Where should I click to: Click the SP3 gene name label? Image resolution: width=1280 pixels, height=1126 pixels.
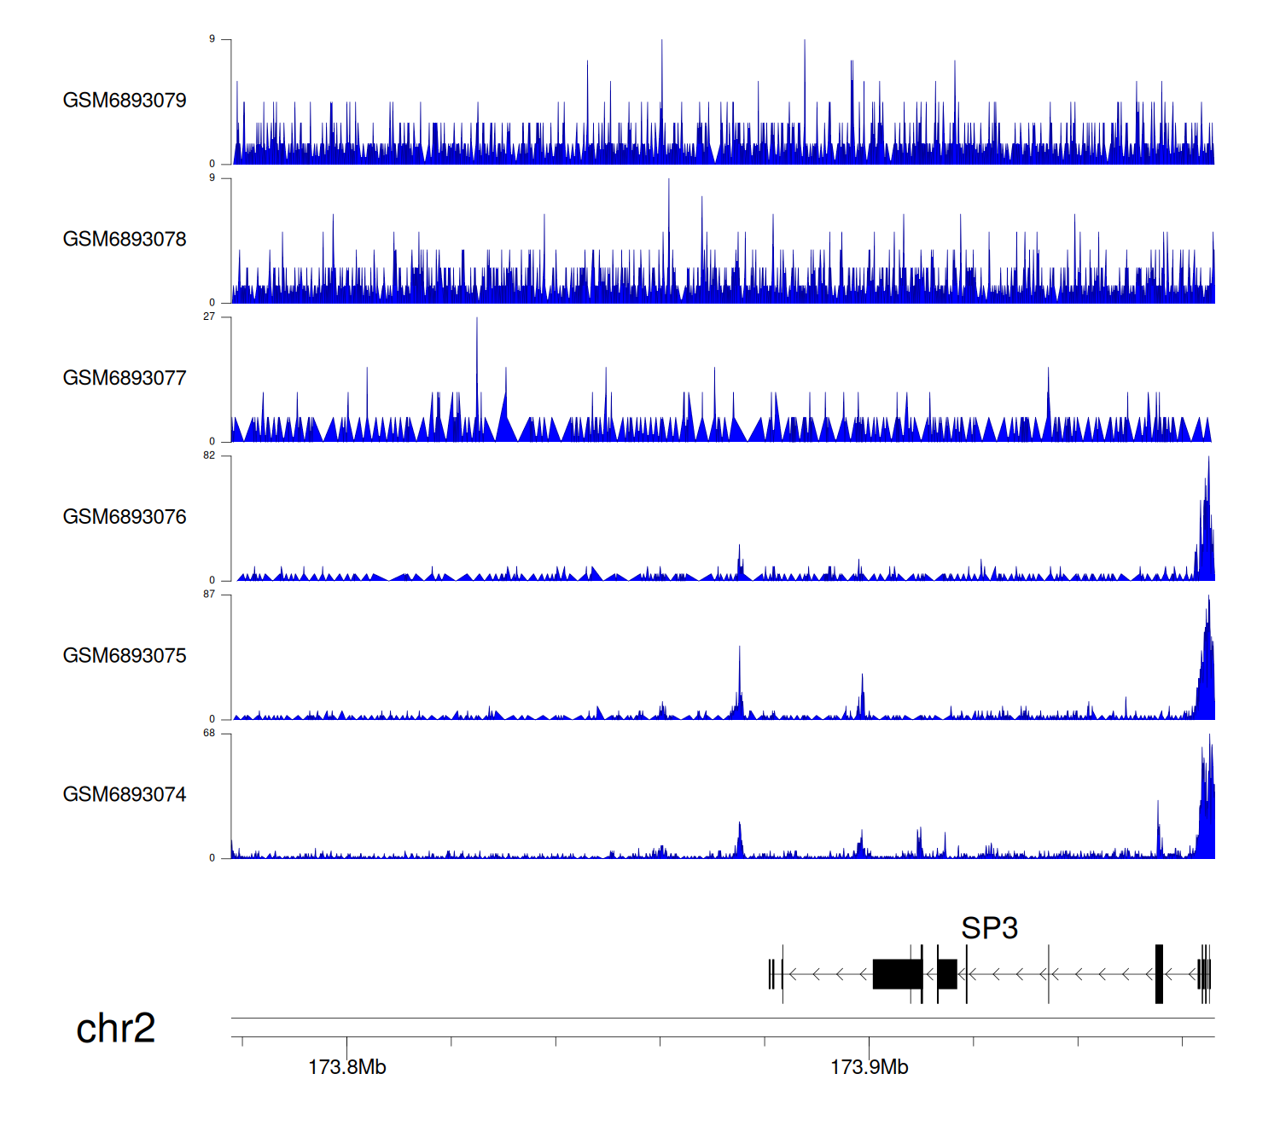989,928
